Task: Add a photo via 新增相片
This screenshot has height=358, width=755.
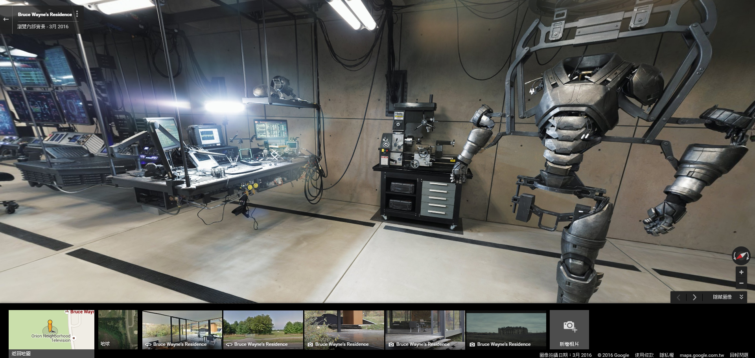Action: coord(569,330)
